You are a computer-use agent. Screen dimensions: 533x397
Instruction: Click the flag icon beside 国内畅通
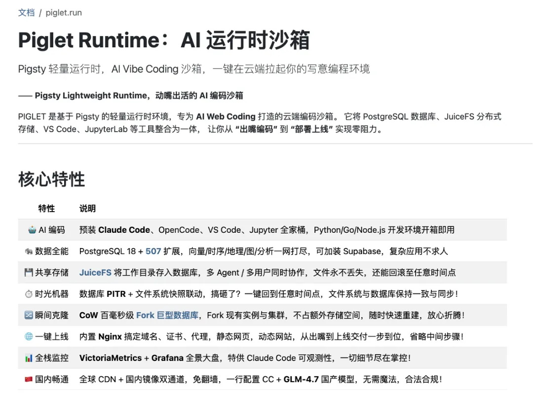pos(29,379)
